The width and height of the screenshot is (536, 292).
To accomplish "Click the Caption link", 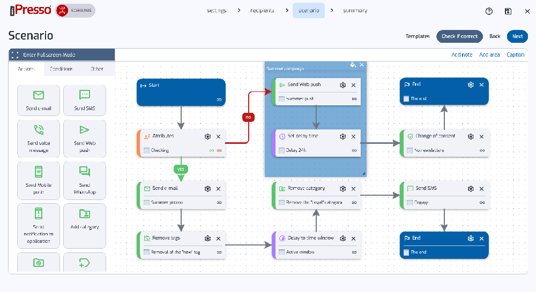I will [x=516, y=55].
